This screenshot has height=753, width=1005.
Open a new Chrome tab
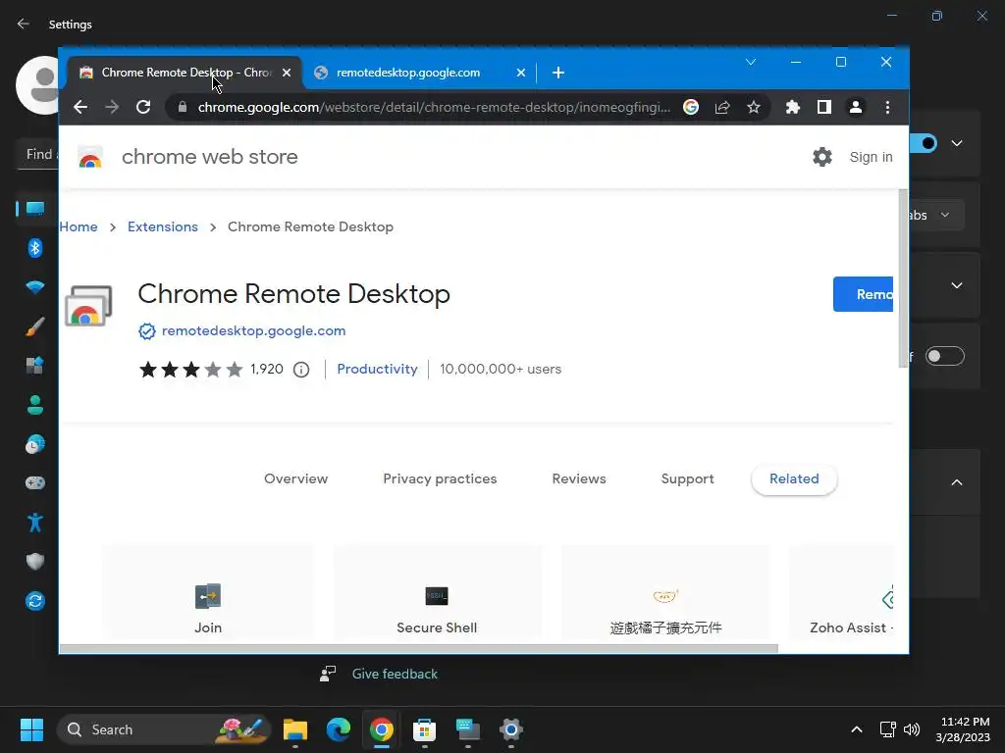(x=558, y=73)
